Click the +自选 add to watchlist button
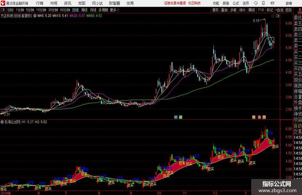 [x=279, y=10]
